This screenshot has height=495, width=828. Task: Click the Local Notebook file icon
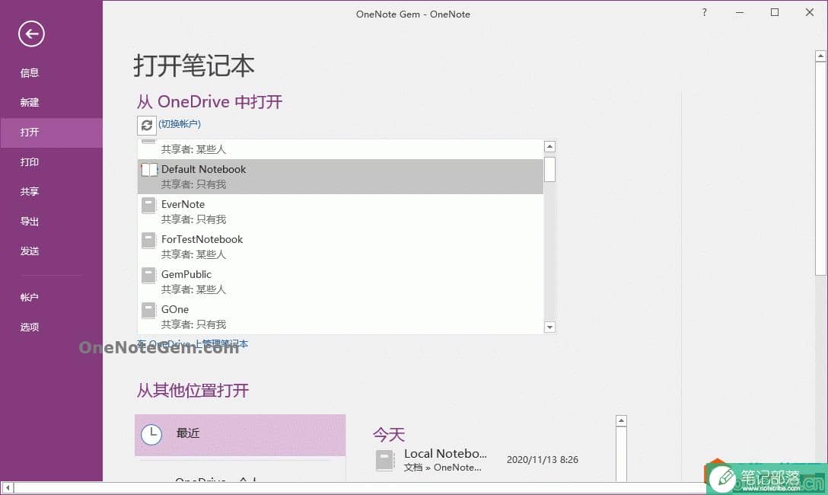385,460
